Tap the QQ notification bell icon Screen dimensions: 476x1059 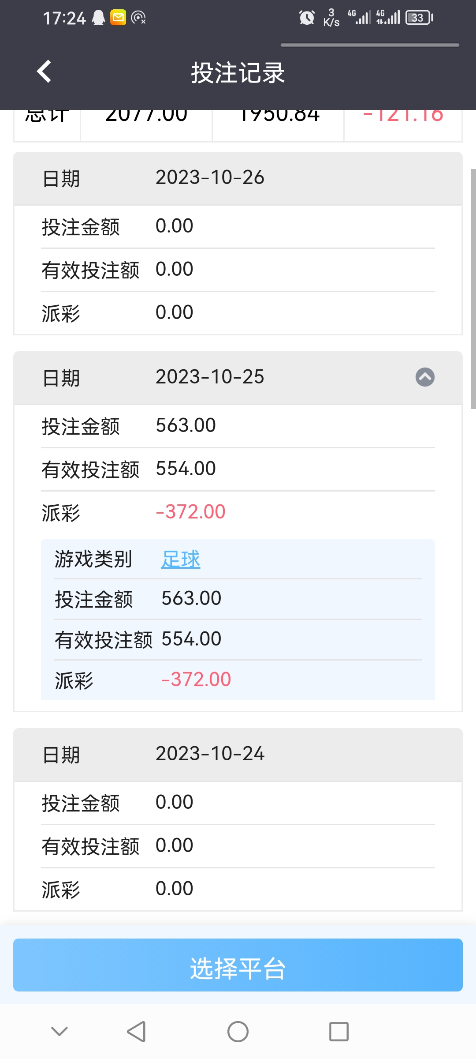98,18
